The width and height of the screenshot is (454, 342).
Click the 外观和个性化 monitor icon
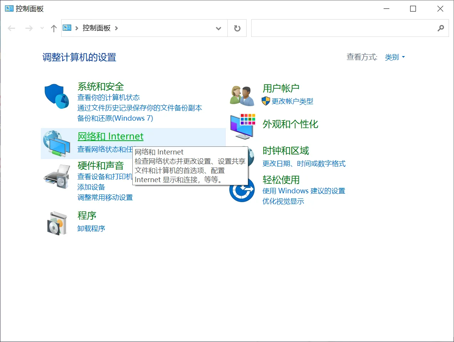point(243,126)
